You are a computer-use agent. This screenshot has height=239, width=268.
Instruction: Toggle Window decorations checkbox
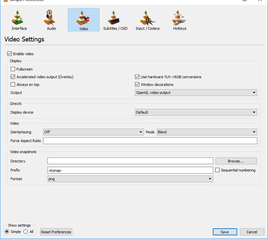(x=137, y=85)
